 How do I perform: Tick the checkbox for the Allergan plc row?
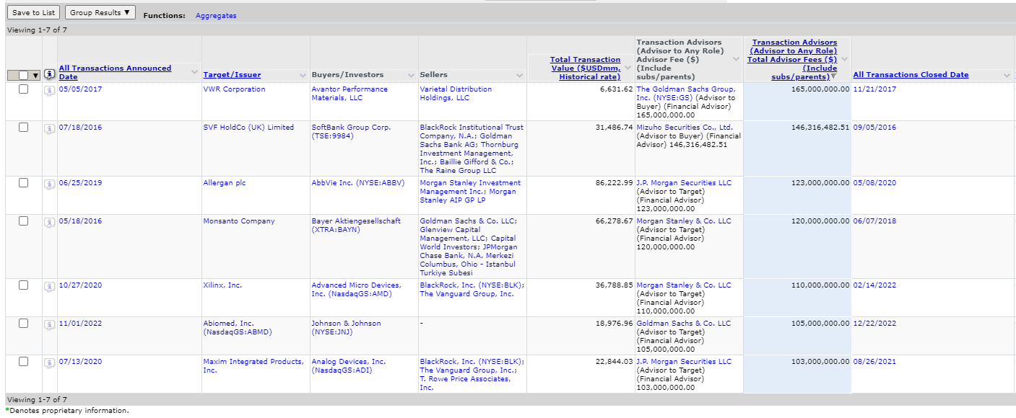point(23,183)
